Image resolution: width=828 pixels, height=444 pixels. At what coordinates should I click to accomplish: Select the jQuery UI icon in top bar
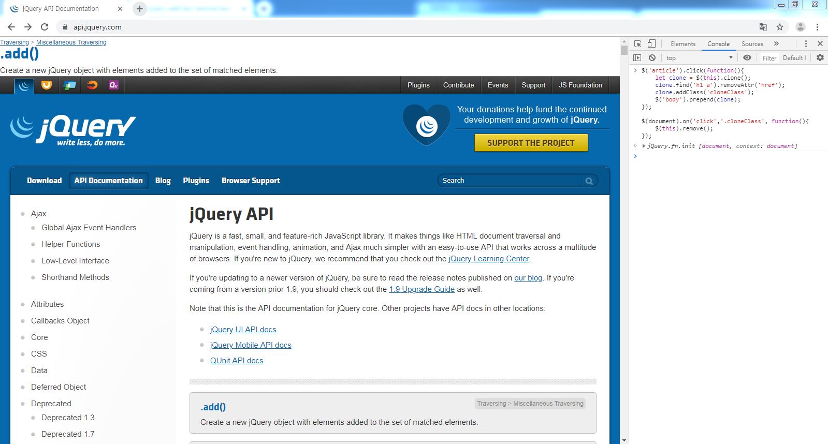pyautogui.click(x=47, y=85)
